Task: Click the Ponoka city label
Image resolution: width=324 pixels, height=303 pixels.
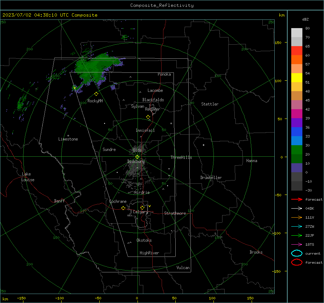Action: [x=164, y=74]
